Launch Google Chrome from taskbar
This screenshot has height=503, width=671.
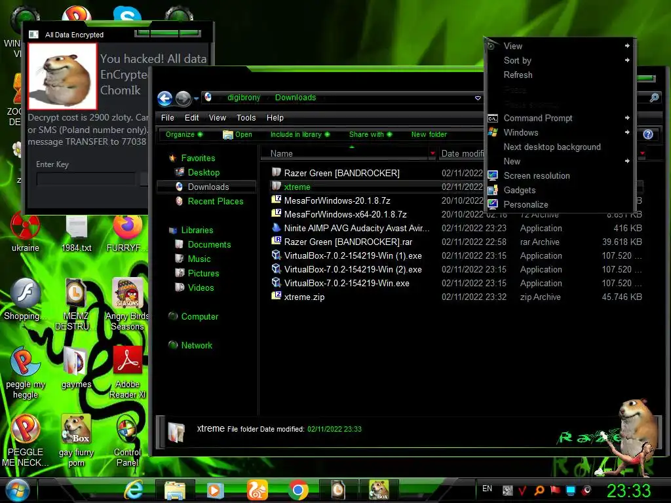pyautogui.click(x=298, y=491)
